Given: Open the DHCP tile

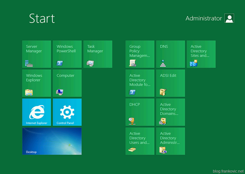Looking at the screenshot, I should [140, 112].
